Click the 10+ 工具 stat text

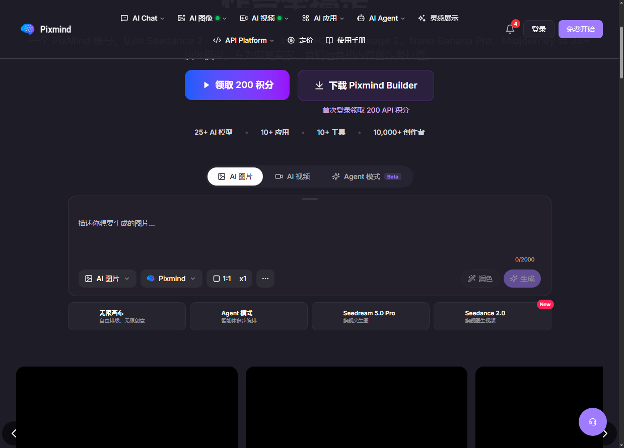331,132
